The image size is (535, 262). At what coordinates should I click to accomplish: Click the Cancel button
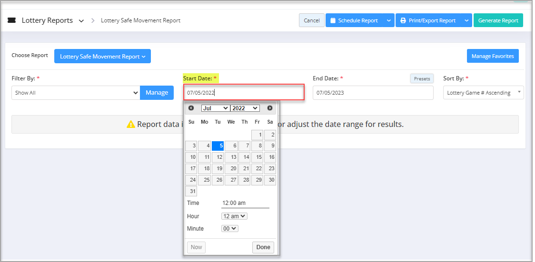pos(311,20)
